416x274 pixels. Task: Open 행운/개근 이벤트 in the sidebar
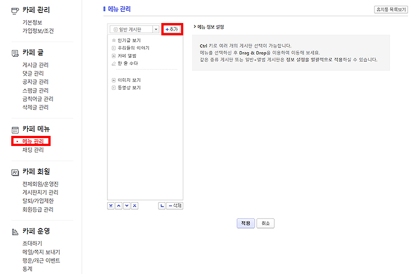[x=41, y=260]
